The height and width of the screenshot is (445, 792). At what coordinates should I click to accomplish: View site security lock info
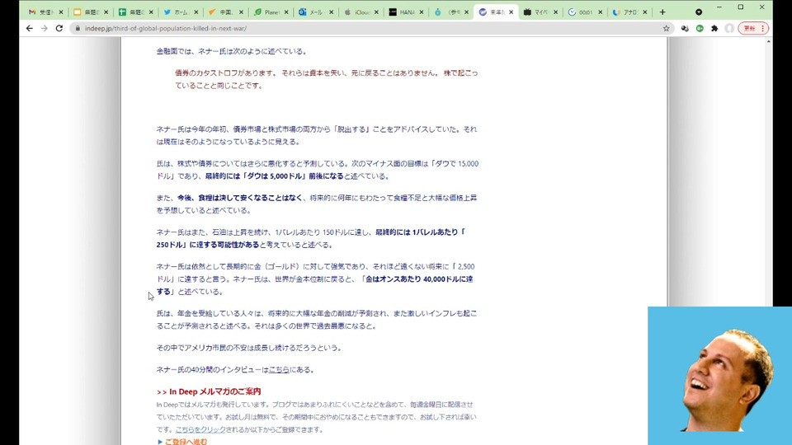pos(78,28)
